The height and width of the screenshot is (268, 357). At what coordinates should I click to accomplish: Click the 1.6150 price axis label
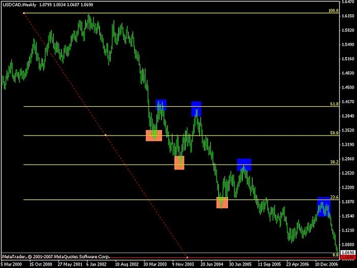(348, 16)
